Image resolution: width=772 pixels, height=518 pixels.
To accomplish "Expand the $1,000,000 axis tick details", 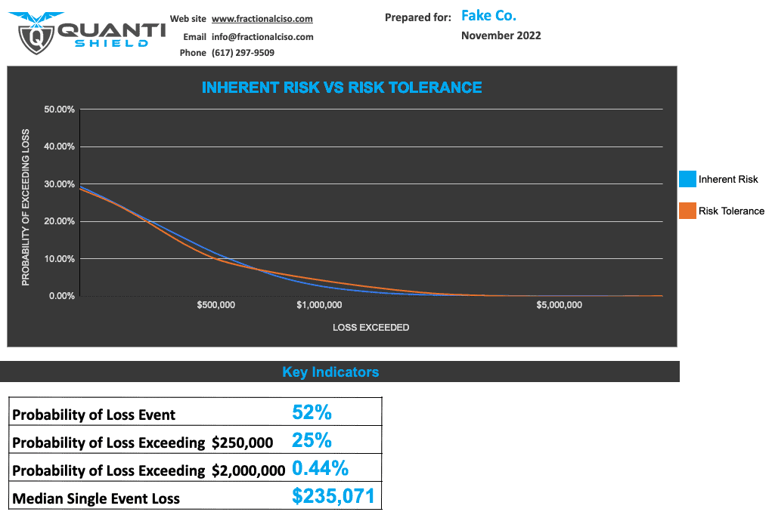I will 318,305.
